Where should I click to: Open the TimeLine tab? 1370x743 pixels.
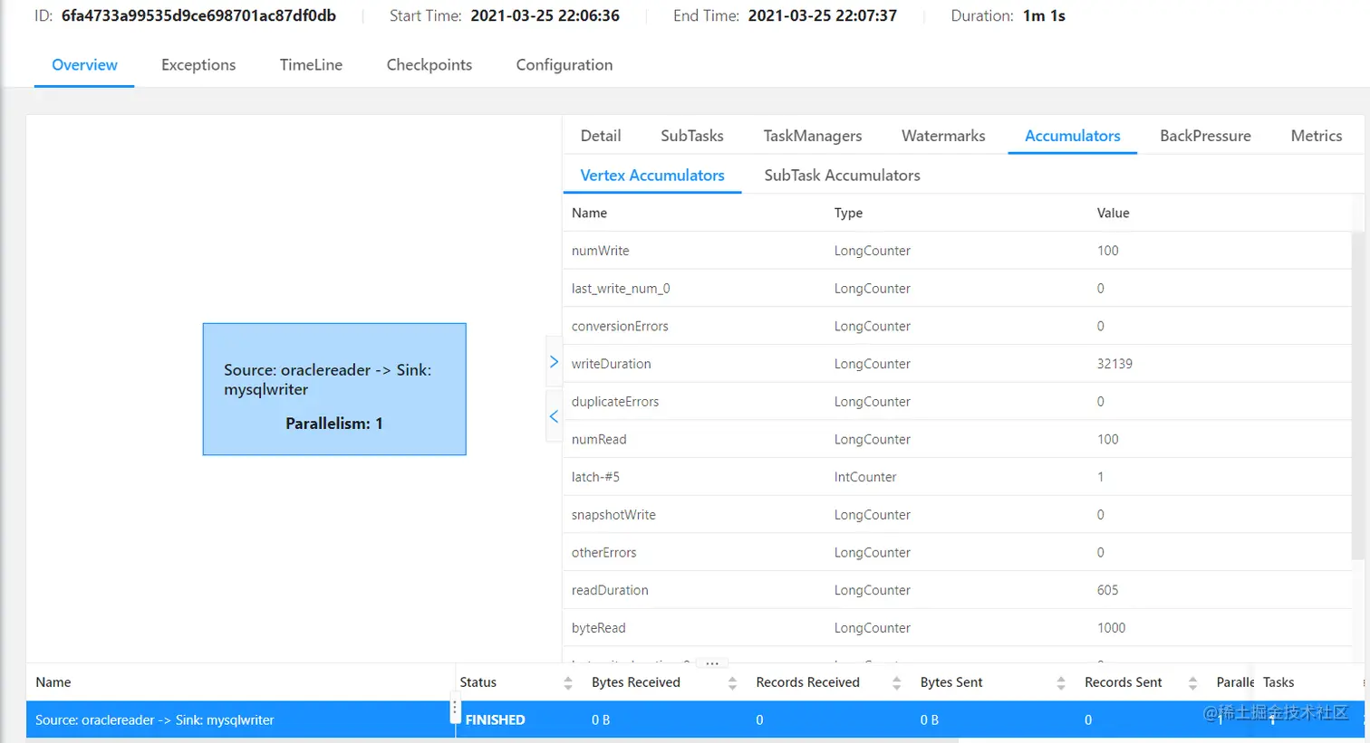311,65
